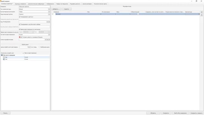Uncheck the 'Зал' price list checkbox

pyautogui.click(x=4, y=59)
